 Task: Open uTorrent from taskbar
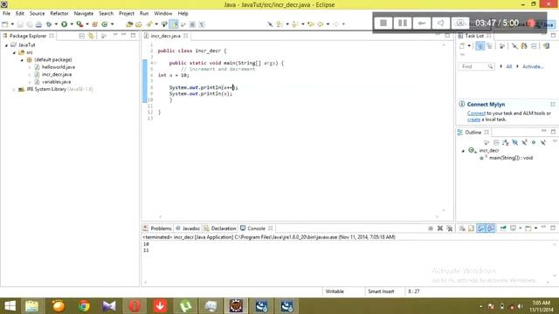pos(185,306)
